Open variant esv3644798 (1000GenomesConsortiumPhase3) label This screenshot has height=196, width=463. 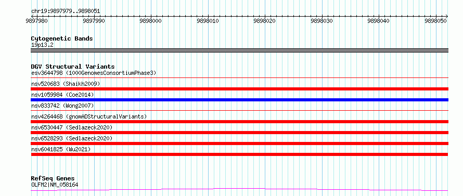tap(94, 73)
